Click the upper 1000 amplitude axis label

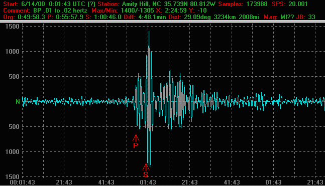[x=12, y=51]
